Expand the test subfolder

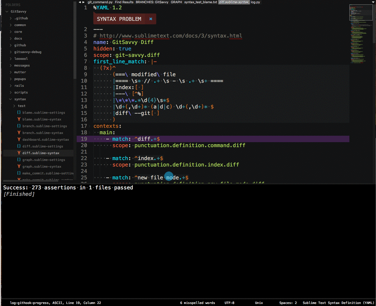(14, 106)
